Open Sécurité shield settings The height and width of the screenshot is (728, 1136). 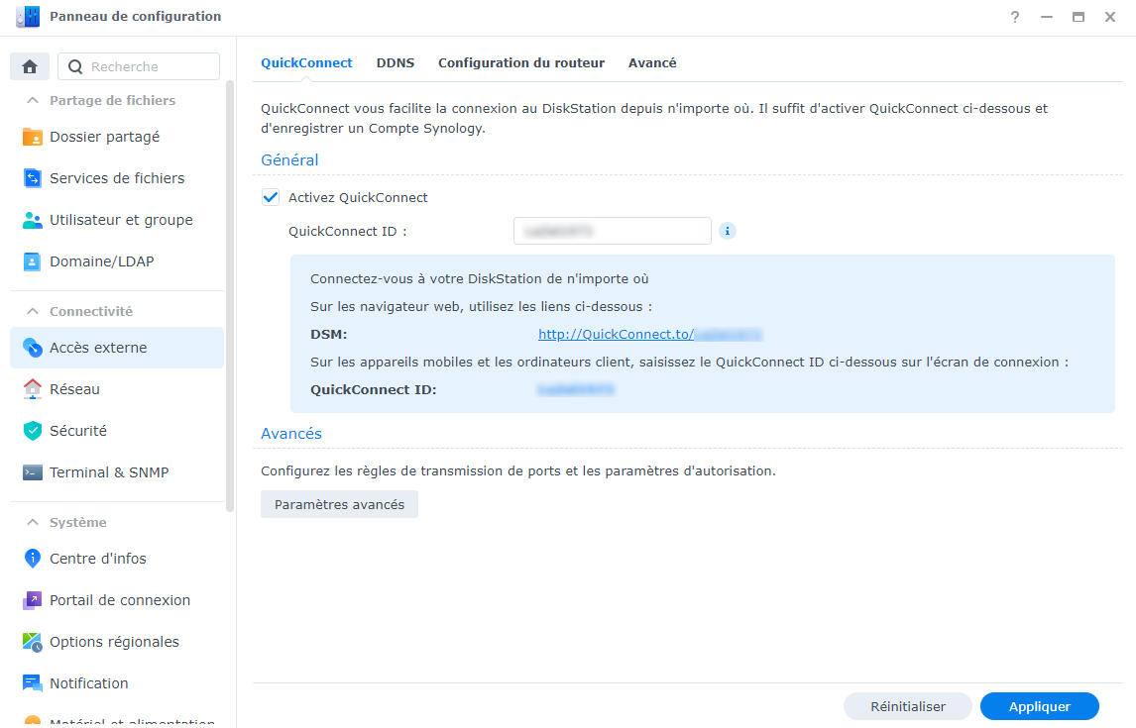pos(77,431)
